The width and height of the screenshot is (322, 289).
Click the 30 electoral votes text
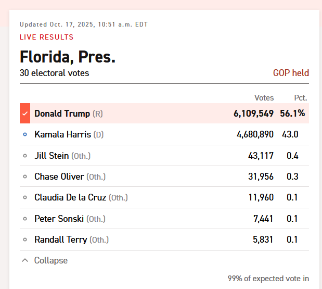[x=55, y=73]
